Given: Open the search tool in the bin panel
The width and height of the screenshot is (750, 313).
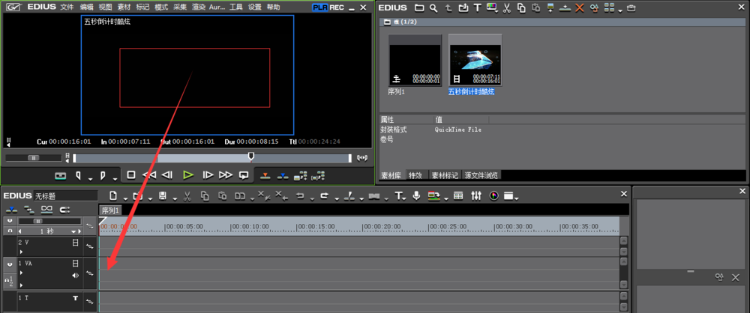Looking at the screenshot, I should point(433,8).
